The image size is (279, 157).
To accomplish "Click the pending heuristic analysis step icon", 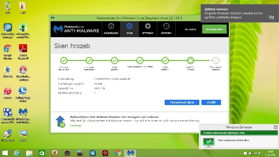I will [216, 61].
